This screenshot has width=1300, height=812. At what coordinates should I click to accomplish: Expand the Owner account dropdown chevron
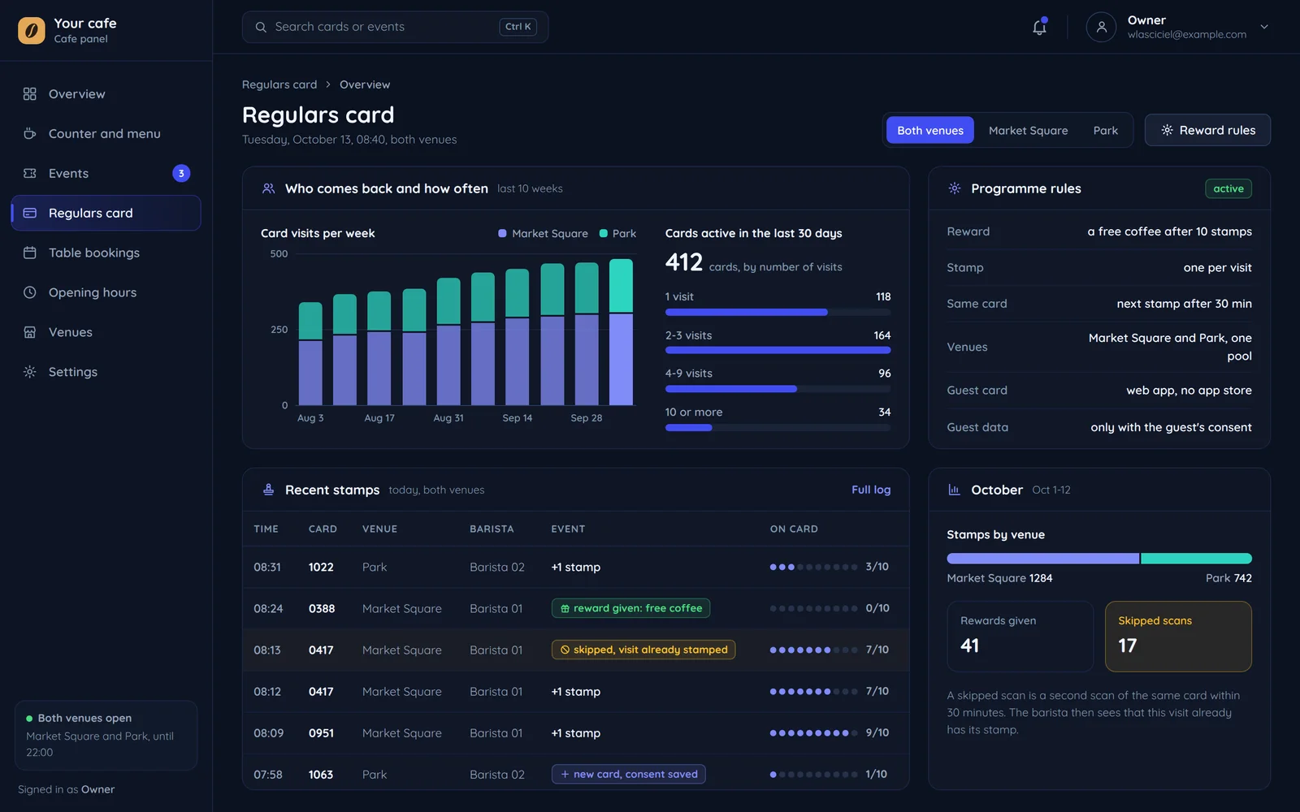click(1264, 27)
